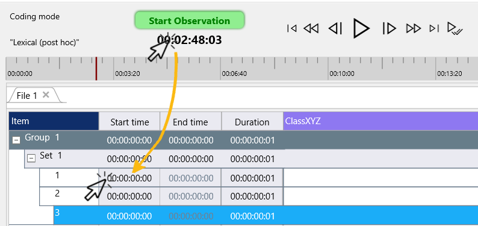This screenshot has height=226, width=478.
Task: Close the File 1 tab
Action: pos(46,95)
